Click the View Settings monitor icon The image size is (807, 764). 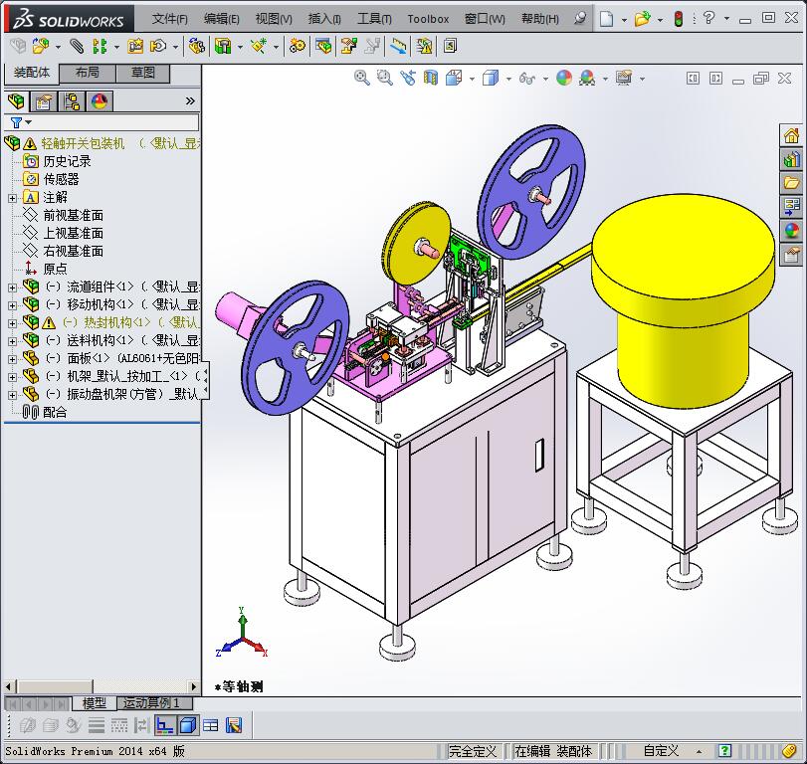pos(624,79)
